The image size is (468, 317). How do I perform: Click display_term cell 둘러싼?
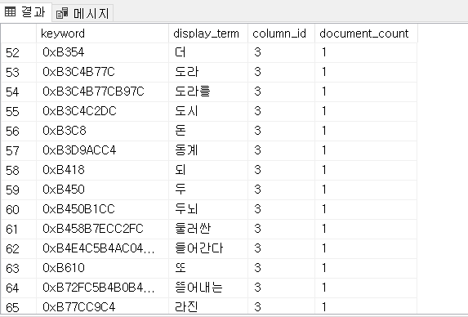point(208,229)
